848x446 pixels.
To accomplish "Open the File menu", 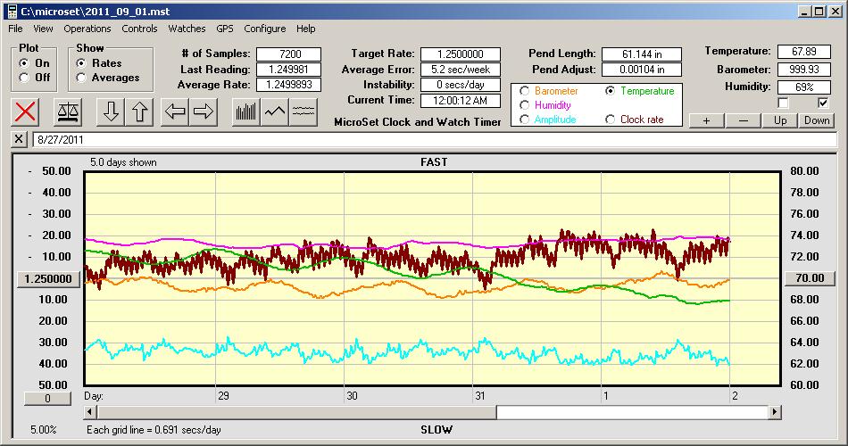I will (x=15, y=29).
